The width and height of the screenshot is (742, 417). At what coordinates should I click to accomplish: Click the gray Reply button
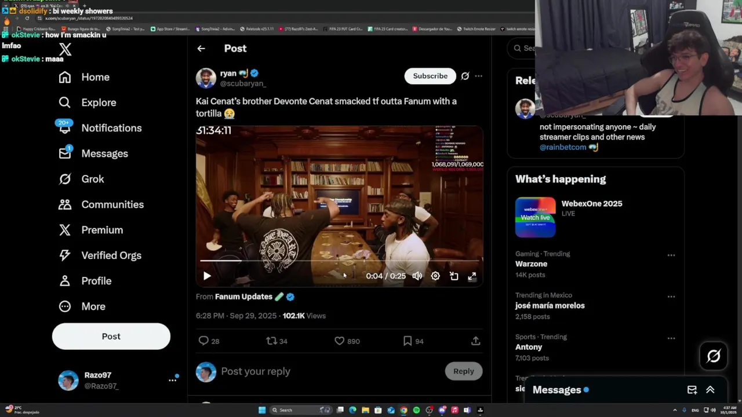(463, 371)
